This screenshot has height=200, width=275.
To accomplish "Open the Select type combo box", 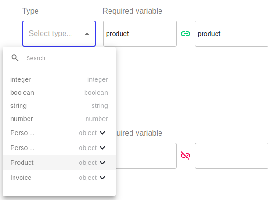I will 59,34.
